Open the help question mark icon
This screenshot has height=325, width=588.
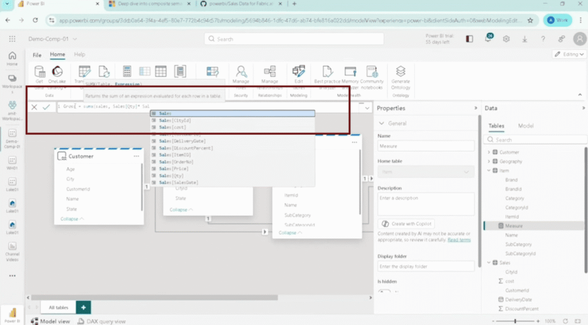(x=543, y=39)
